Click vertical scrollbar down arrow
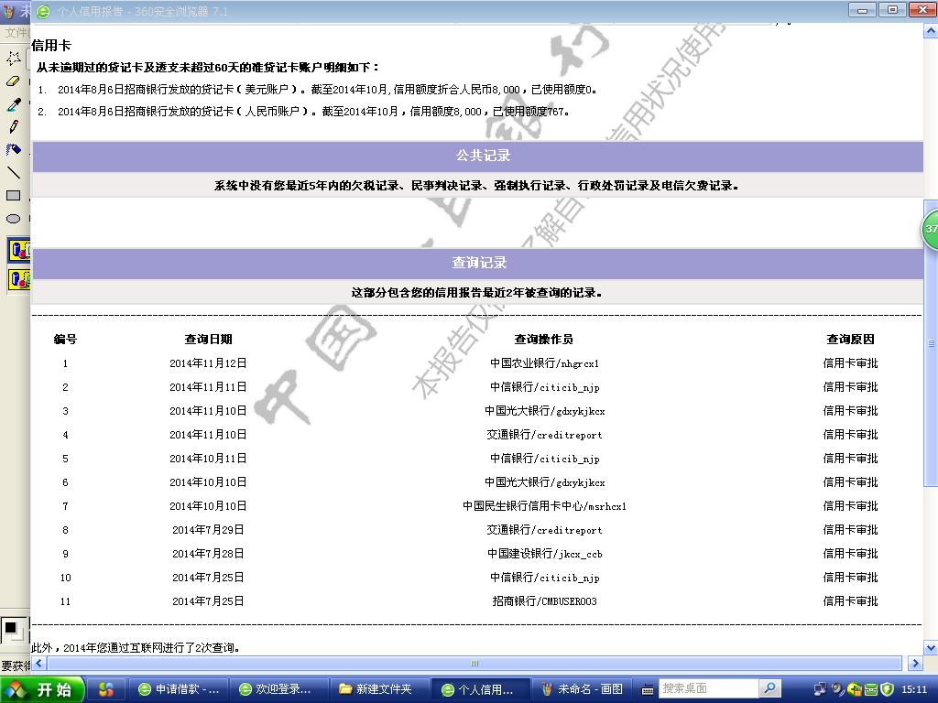The height and width of the screenshot is (703, 938). pos(931,647)
